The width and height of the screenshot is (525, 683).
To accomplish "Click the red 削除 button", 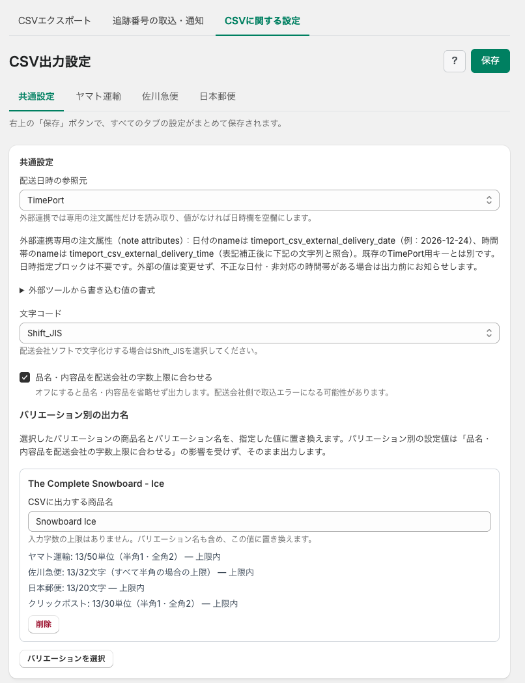I will 44,624.
